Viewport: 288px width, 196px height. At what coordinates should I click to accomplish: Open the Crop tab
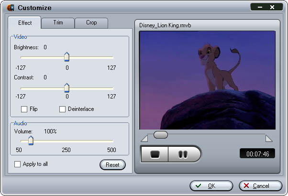(91, 22)
